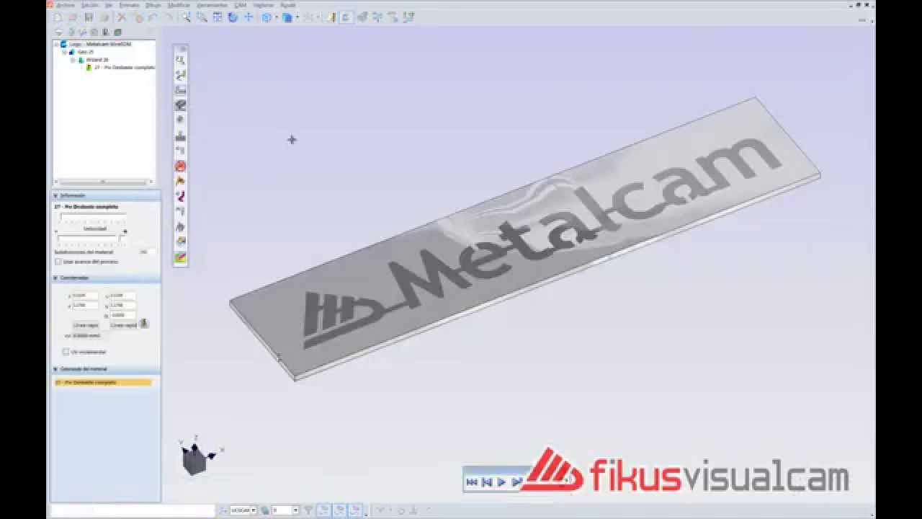This screenshot has width=922, height=519.
Task: Click the dark green icon above the tree panel
Action: pos(117,32)
